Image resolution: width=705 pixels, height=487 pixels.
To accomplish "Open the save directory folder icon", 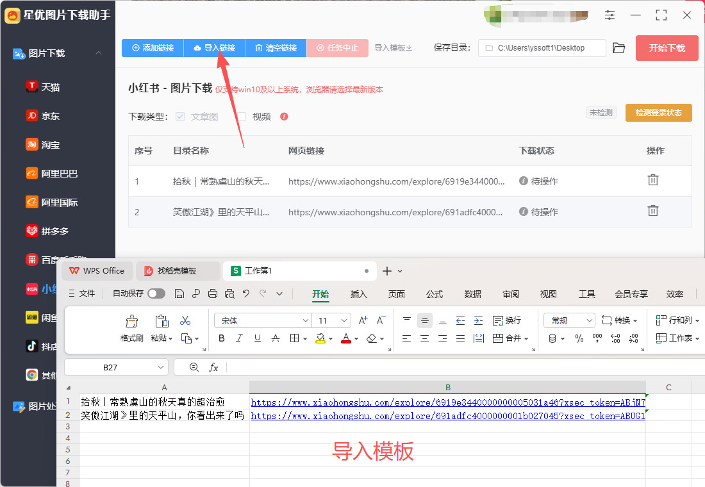I will click(618, 48).
